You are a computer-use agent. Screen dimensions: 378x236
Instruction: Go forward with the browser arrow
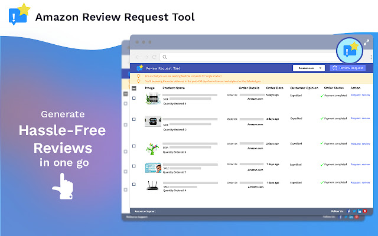(x=146, y=57)
